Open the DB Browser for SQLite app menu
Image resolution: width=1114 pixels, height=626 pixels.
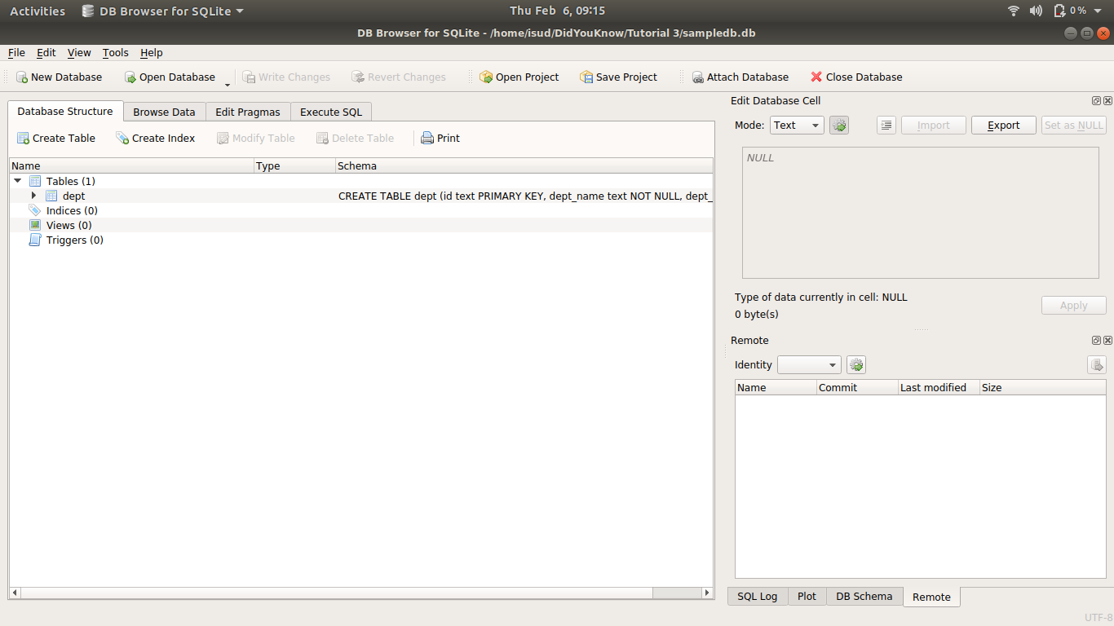[162, 11]
